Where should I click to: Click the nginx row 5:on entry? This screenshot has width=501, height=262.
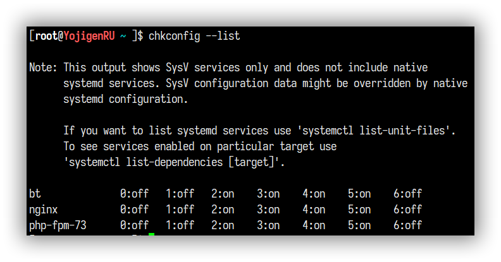(x=359, y=209)
